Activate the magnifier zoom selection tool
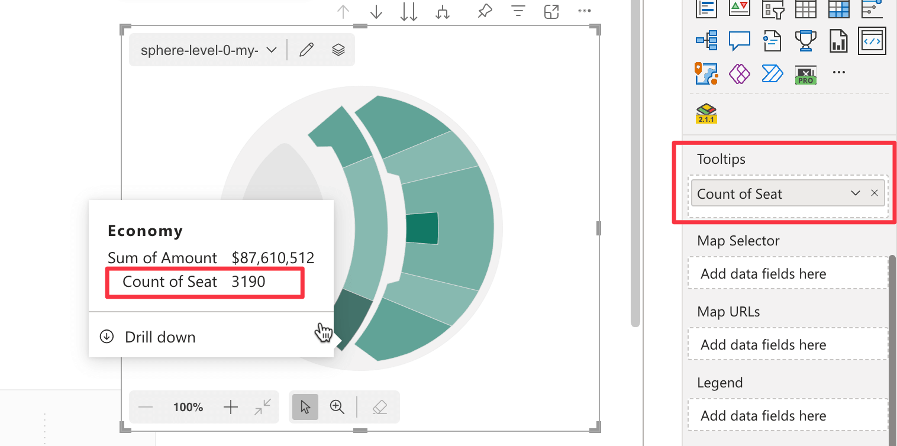This screenshot has width=897, height=446. [337, 407]
